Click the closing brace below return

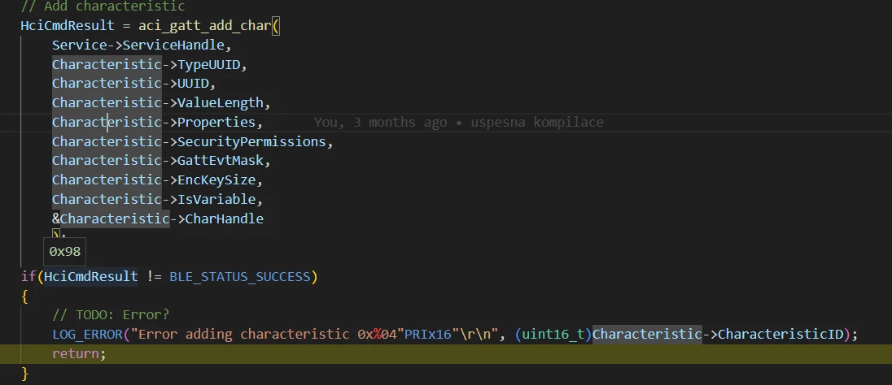(24, 373)
